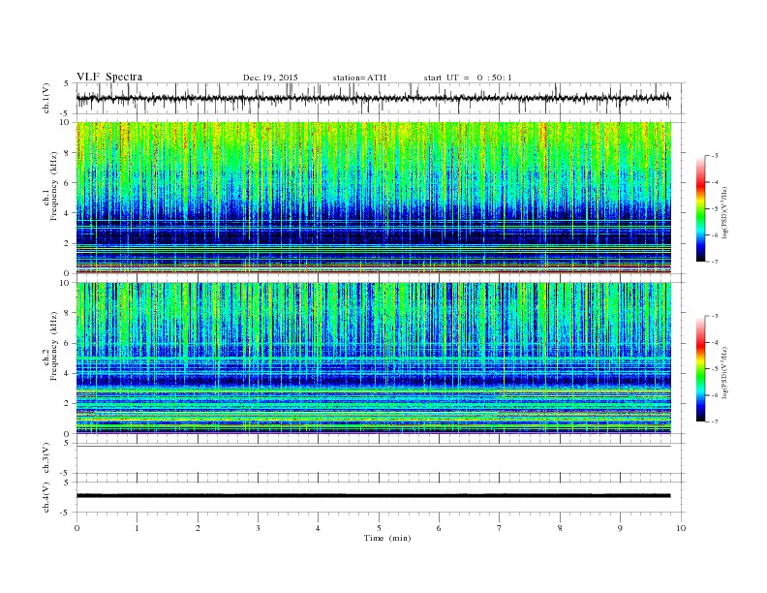767x593 pixels.
Task: Click the '-3' label on ch.1 color bar
Action: pyautogui.click(x=714, y=156)
